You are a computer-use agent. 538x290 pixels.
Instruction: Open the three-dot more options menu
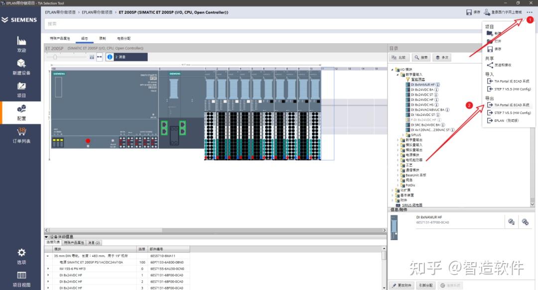click(x=529, y=12)
